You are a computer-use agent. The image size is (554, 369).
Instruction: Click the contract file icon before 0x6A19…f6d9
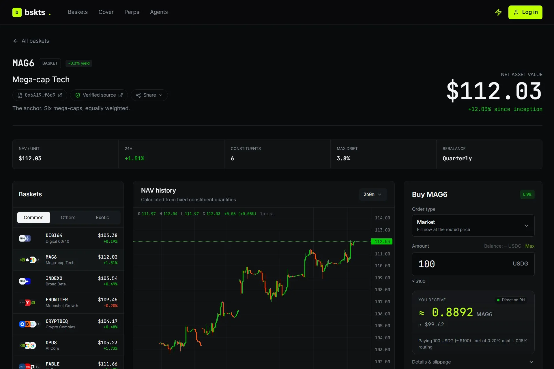coord(20,95)
